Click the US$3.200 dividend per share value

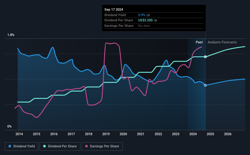click(x=146, y=20)
